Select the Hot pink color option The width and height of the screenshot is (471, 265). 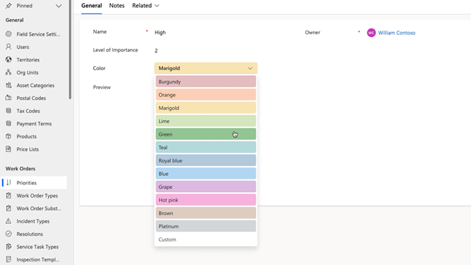click(x=206, y=200)
